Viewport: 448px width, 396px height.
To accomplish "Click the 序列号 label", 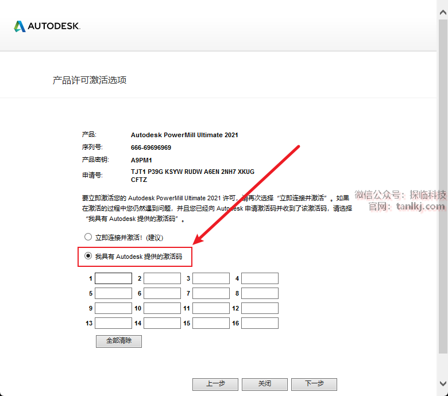I will [92, 147].
